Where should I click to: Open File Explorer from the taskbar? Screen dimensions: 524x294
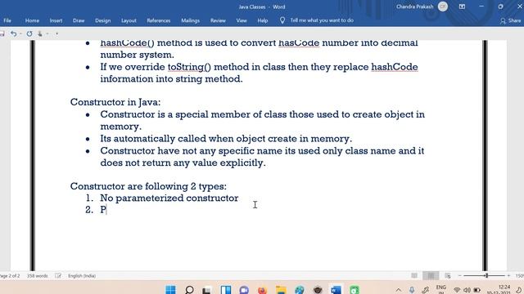[281, 290]
